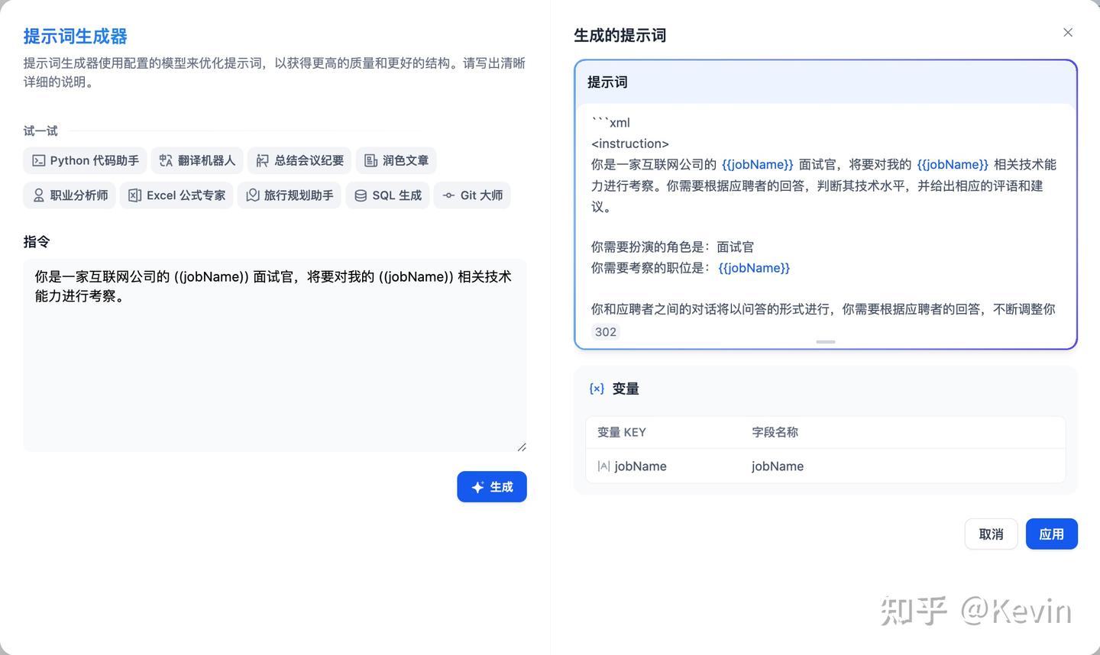Click inside the generated 提示词 text body

pyautogui.click(x=825, y=216)
